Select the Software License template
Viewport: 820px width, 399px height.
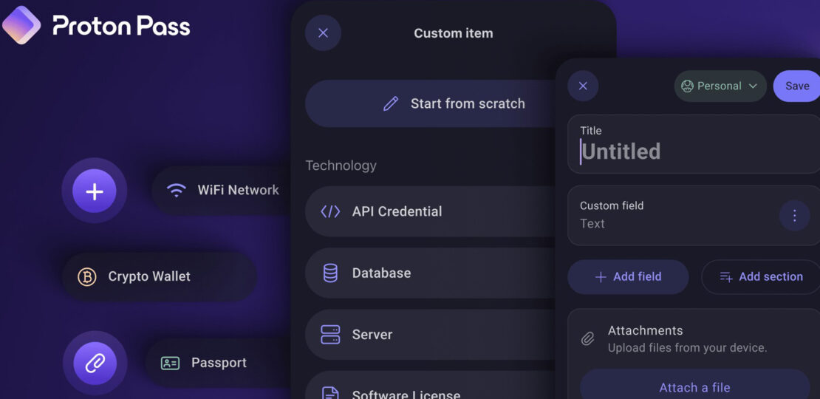pos(430,386)
